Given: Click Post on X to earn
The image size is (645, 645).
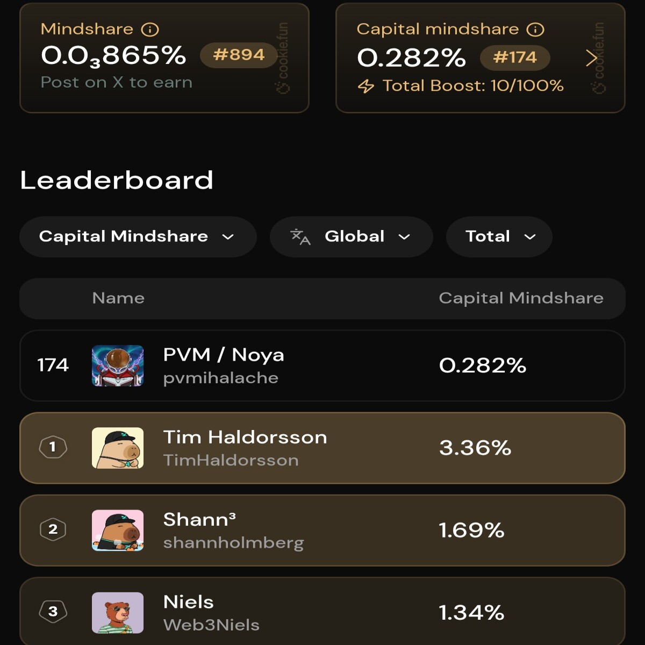Looking at the screenshot, I should (x=117, y=82).
